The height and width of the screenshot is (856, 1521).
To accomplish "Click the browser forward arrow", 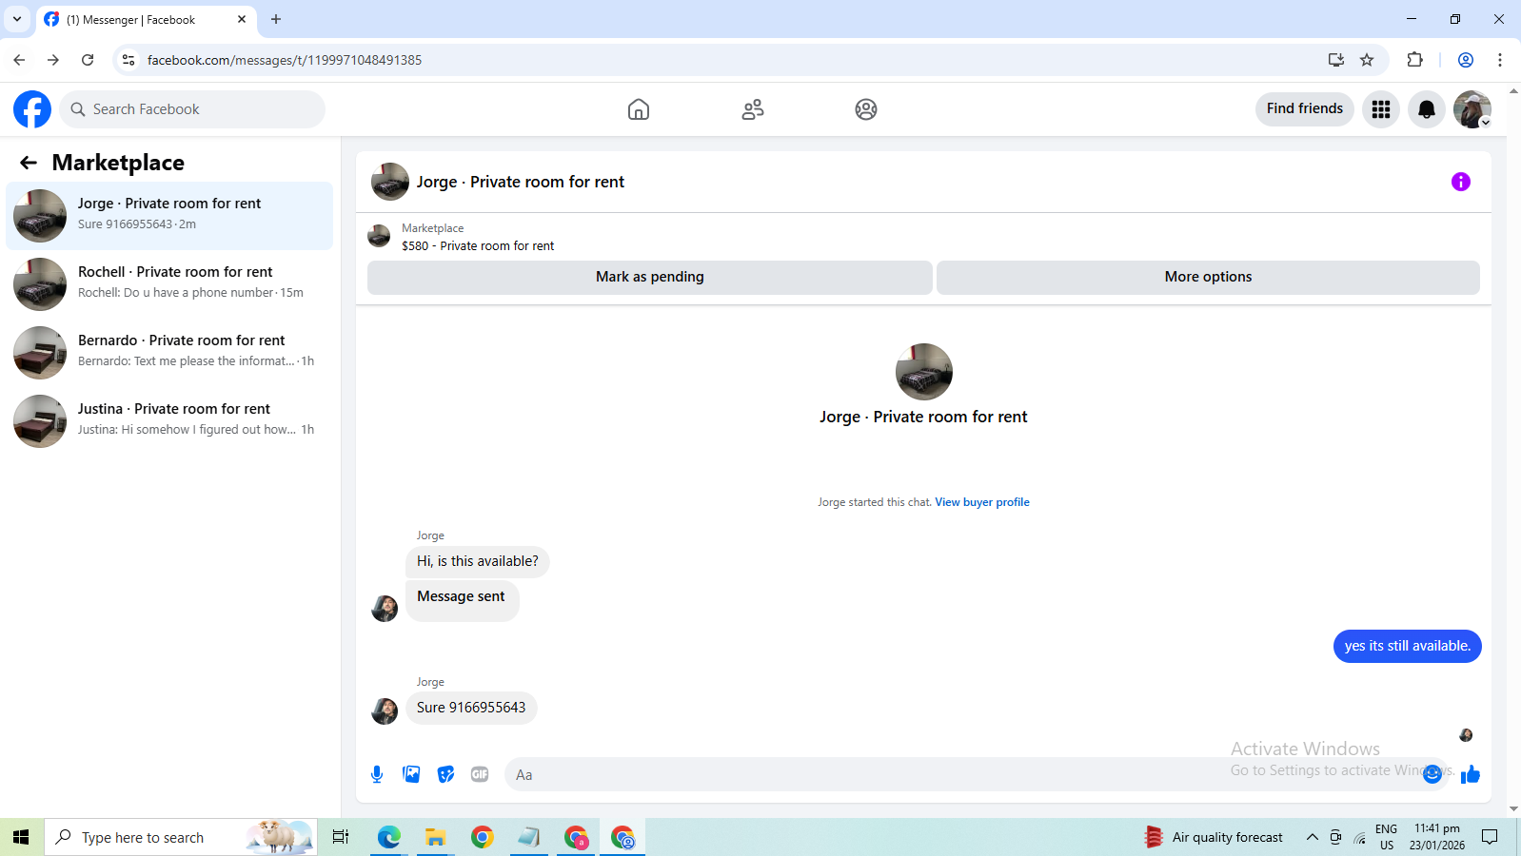I will click(53, 60).
